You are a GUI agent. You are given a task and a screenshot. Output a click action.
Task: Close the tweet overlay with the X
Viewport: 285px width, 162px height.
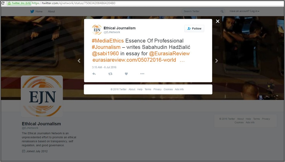pyautogui.click(x=218, y=21)
